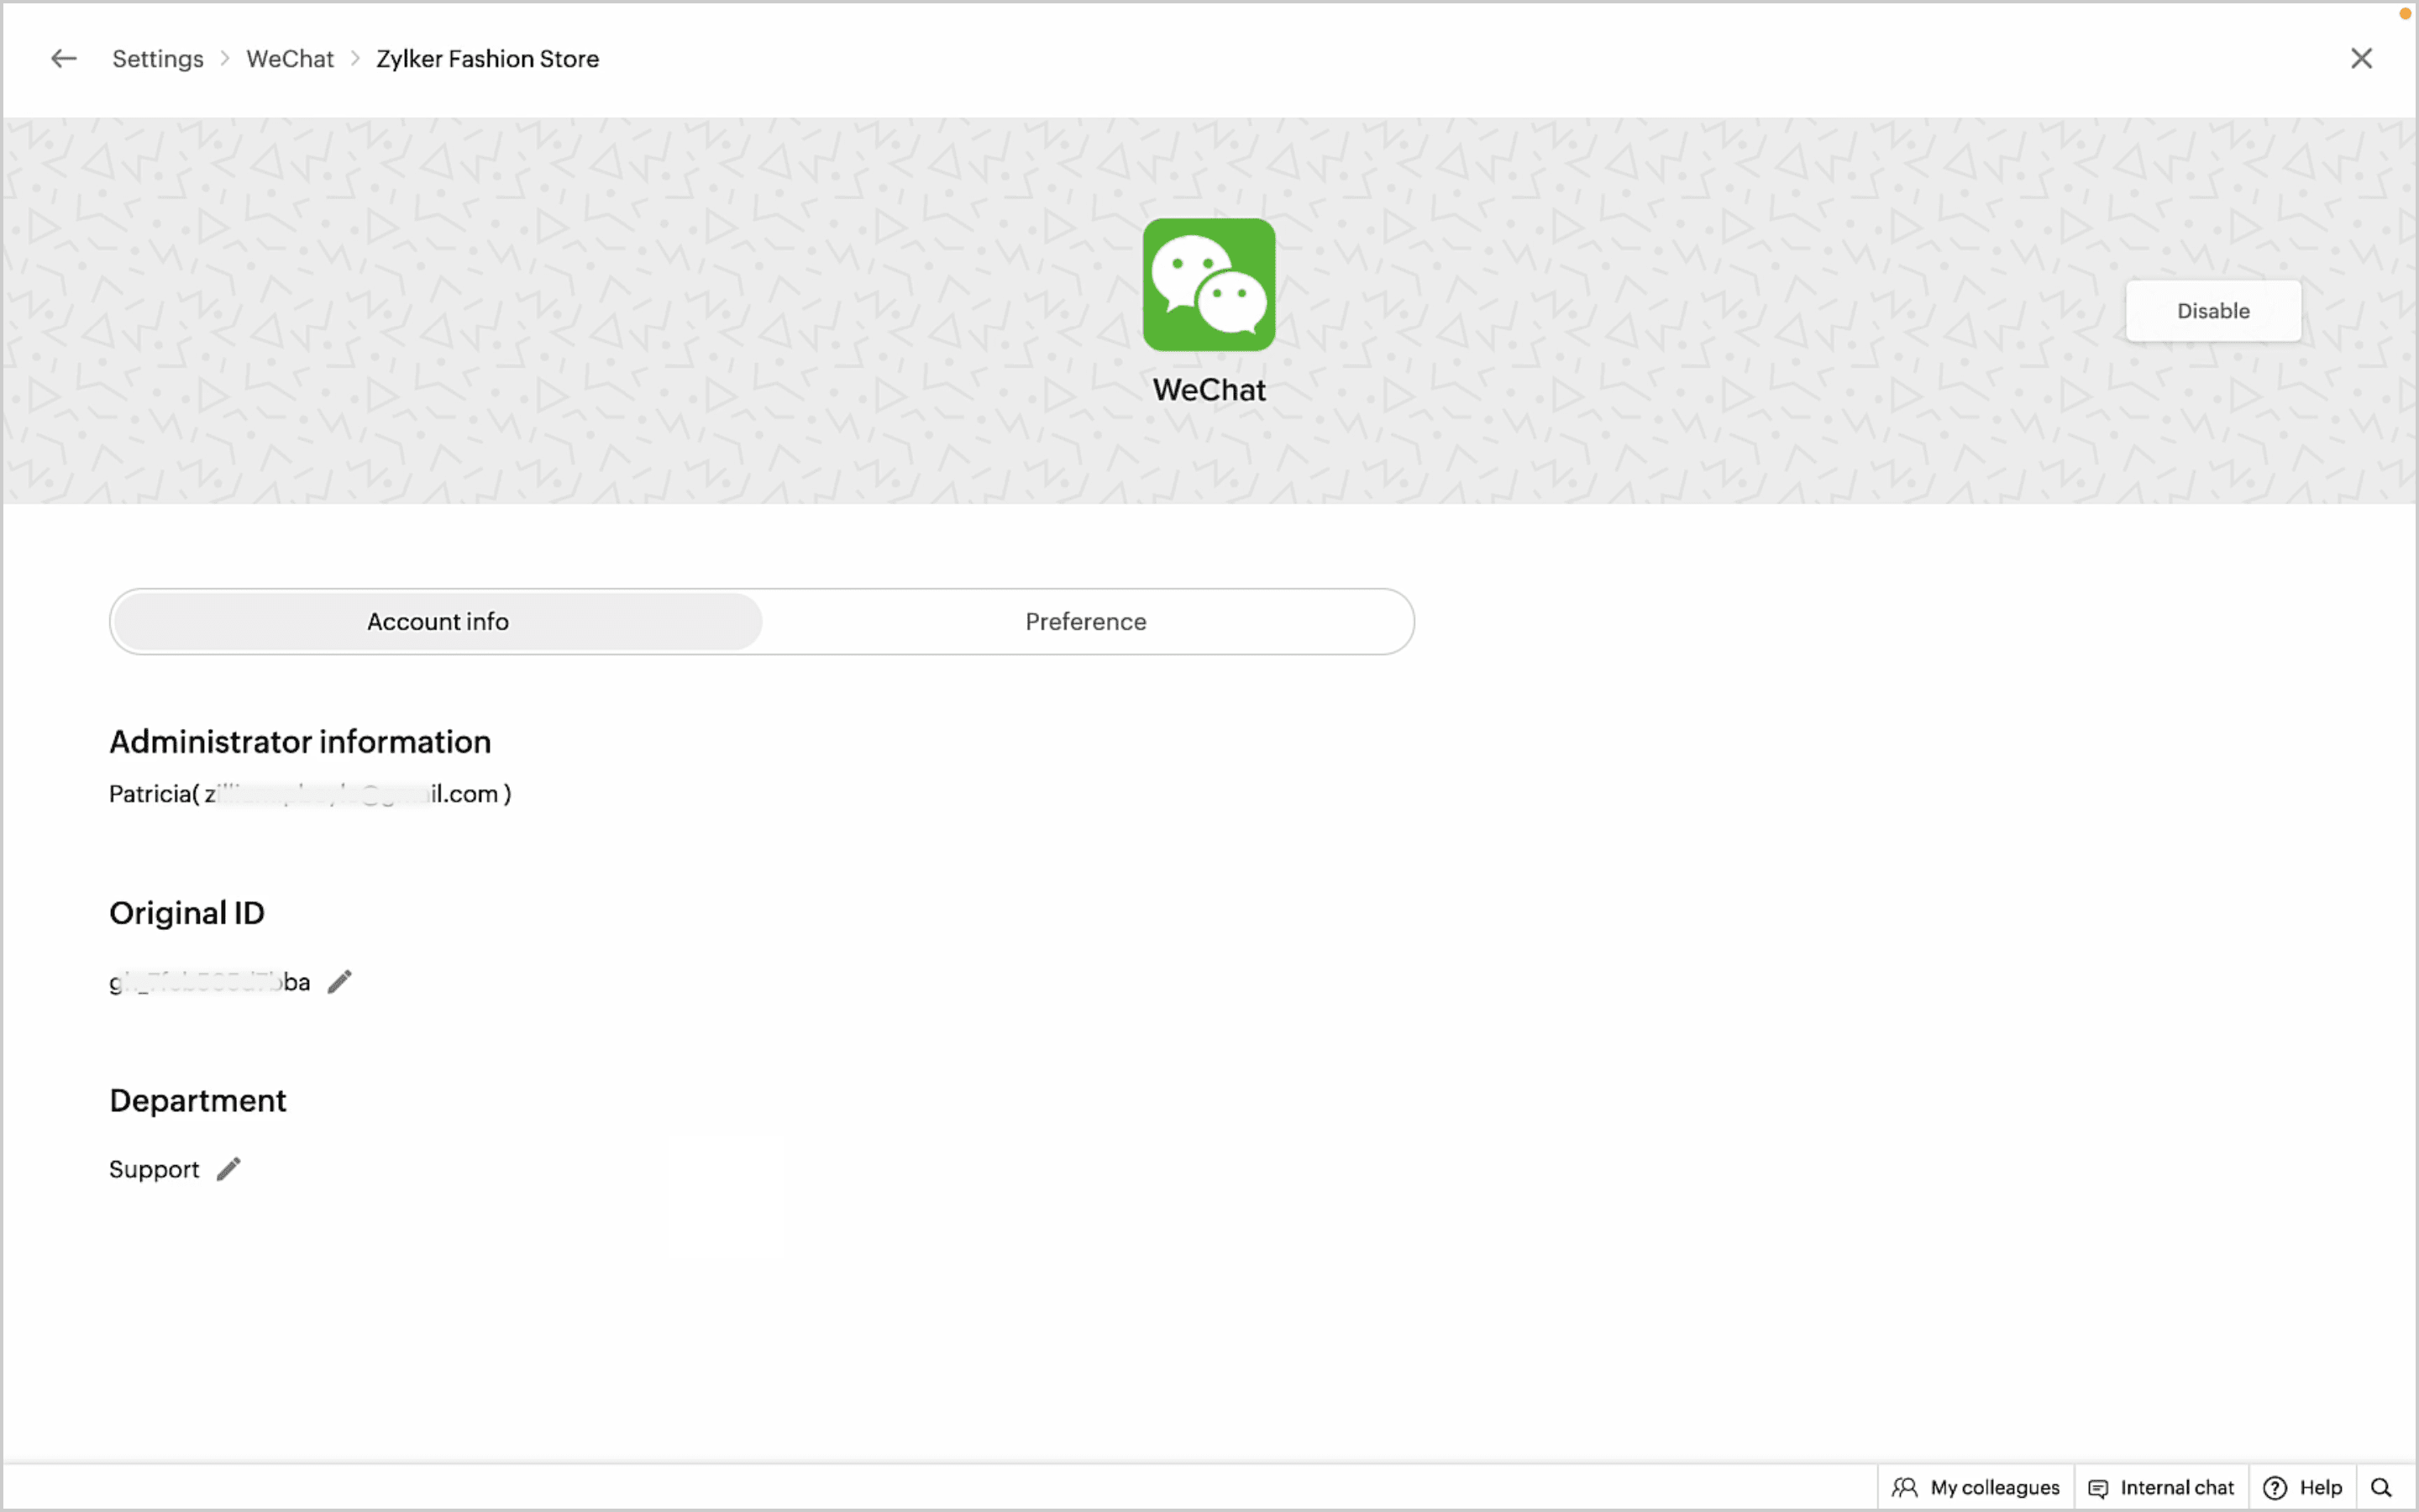
Task: Click the Administrator information heading
Action: click(x=300, y=742)
